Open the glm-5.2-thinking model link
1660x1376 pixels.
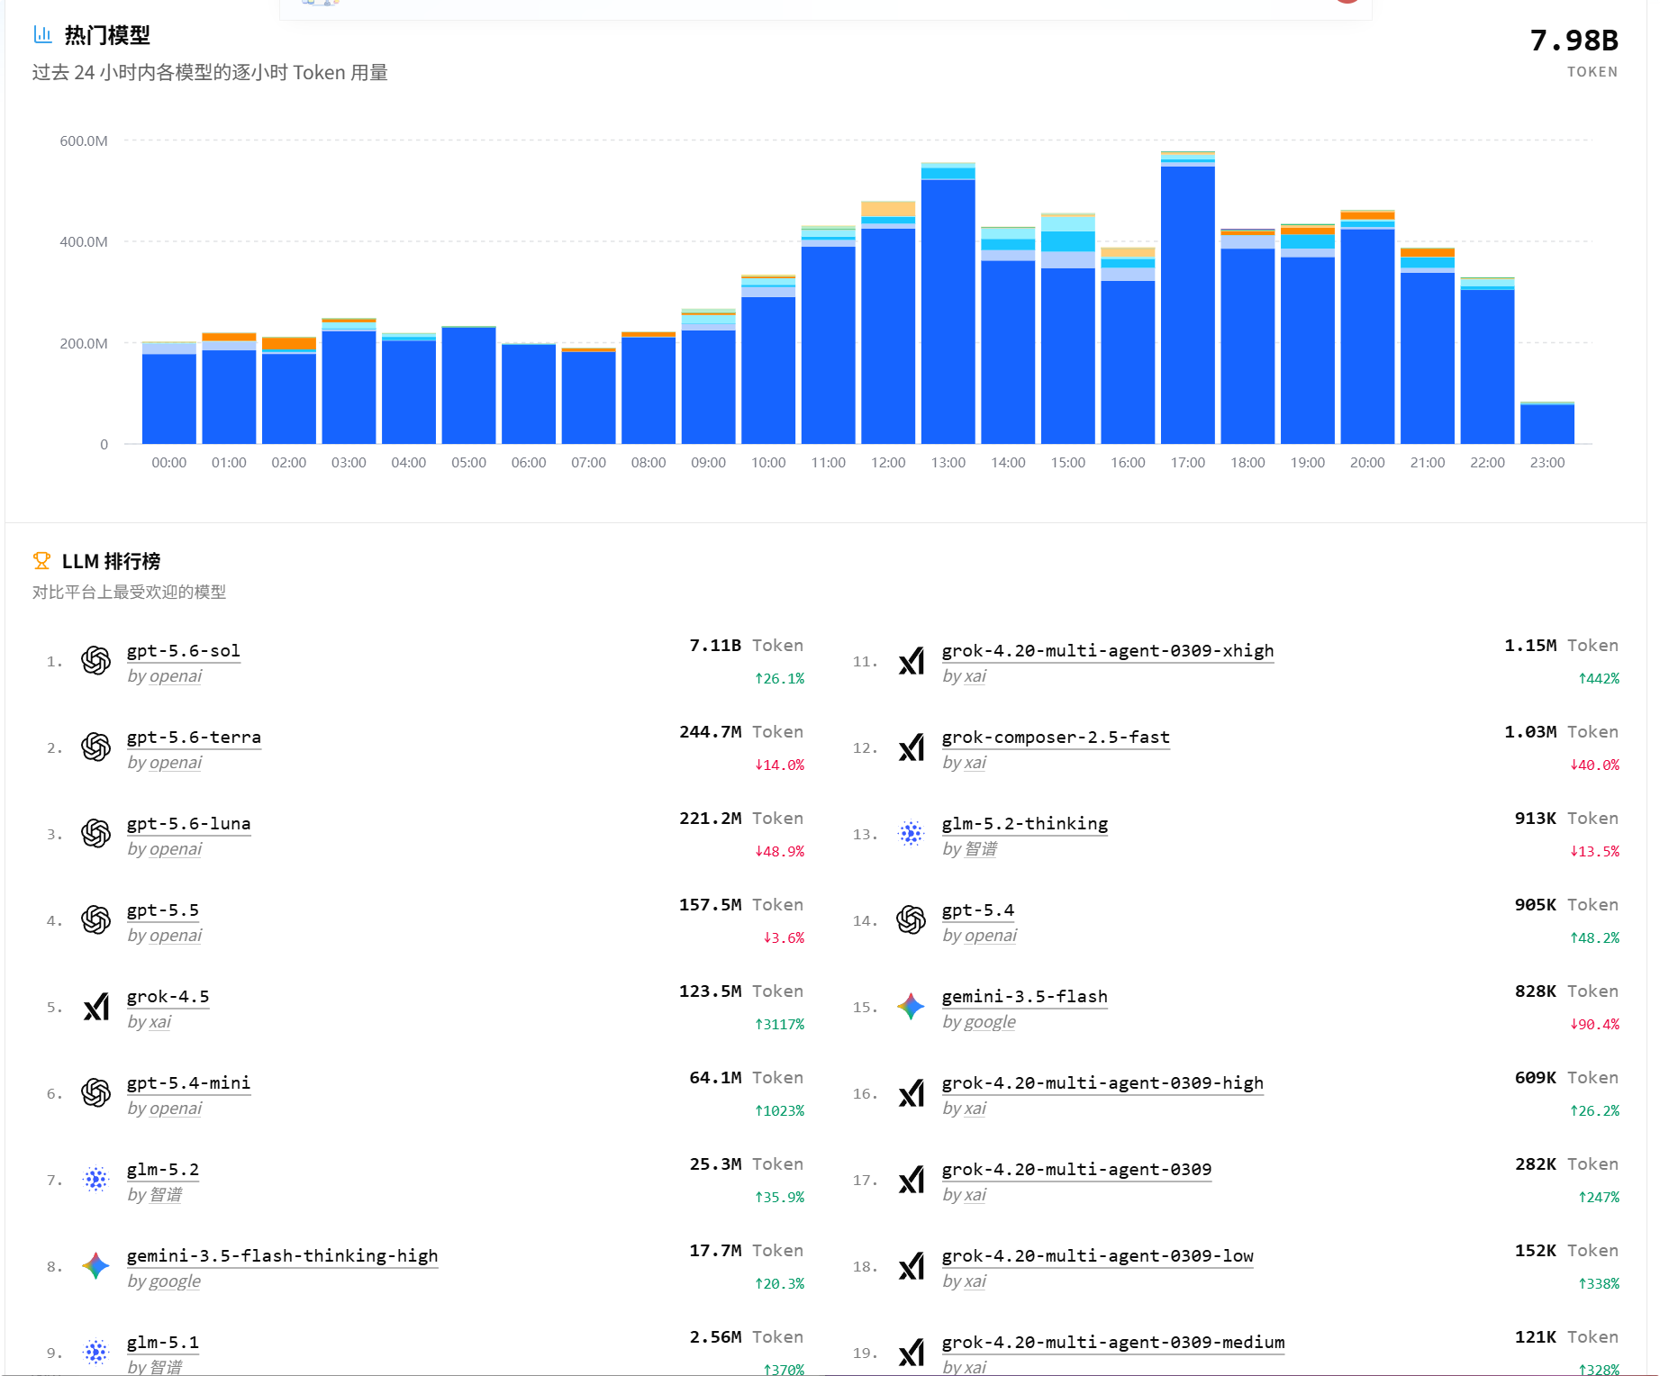pyautogui.click(x=1025, y=824)
